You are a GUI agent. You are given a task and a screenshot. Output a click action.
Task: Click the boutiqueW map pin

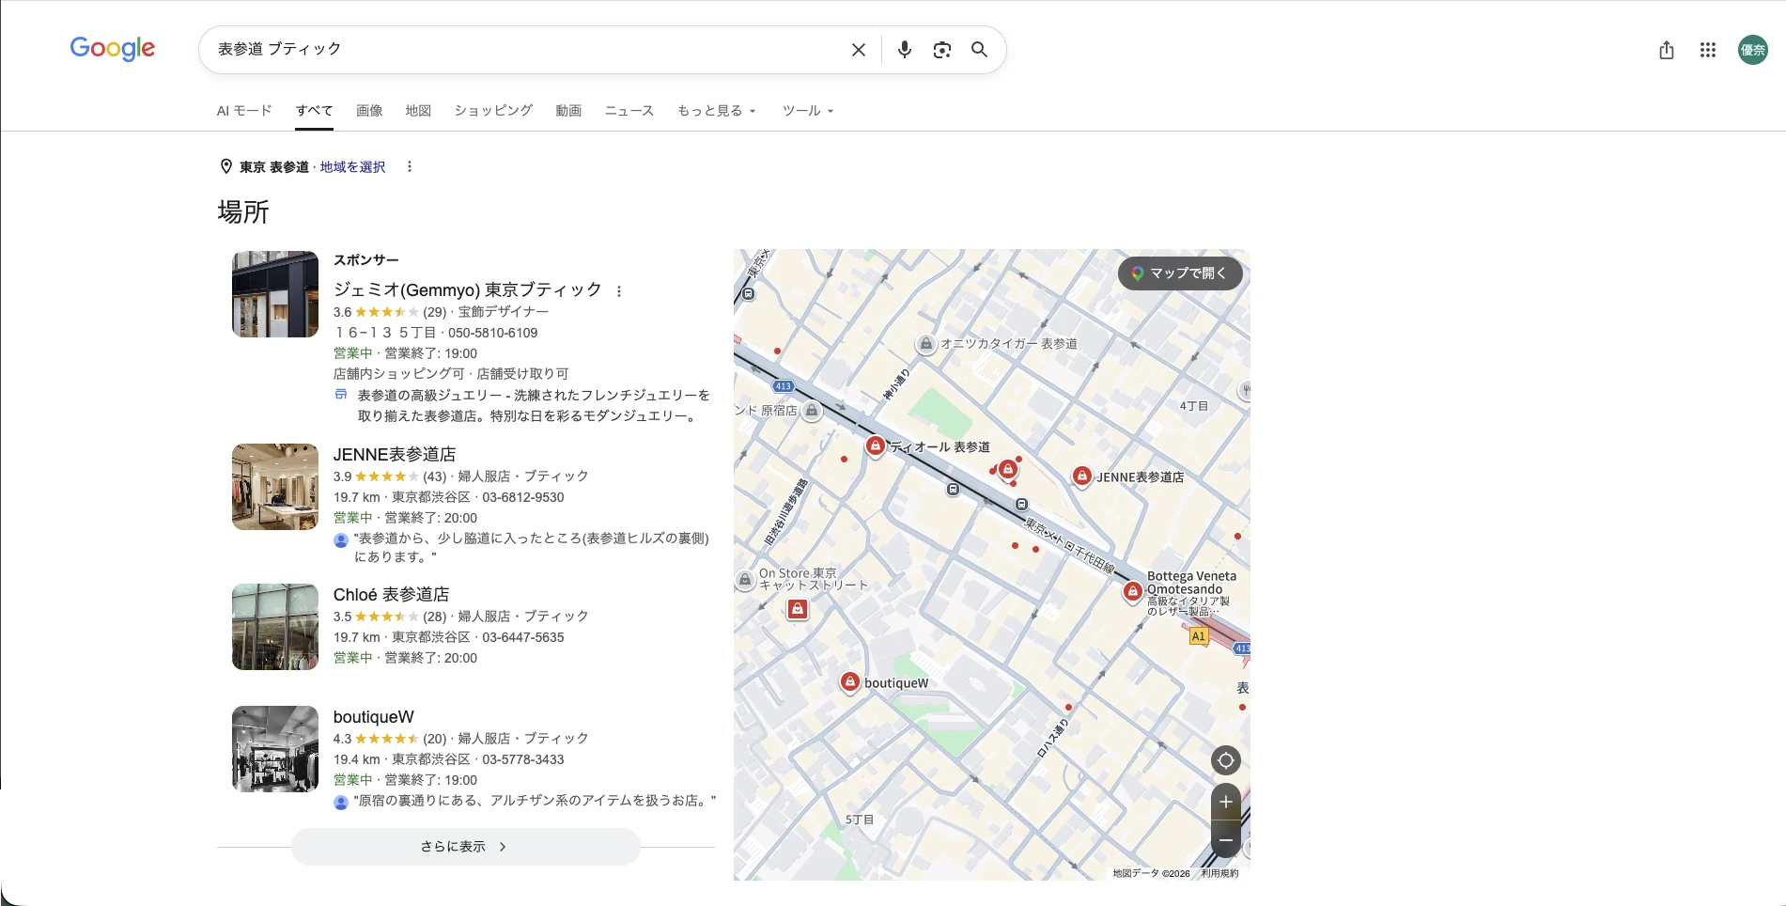pos(849,681)
